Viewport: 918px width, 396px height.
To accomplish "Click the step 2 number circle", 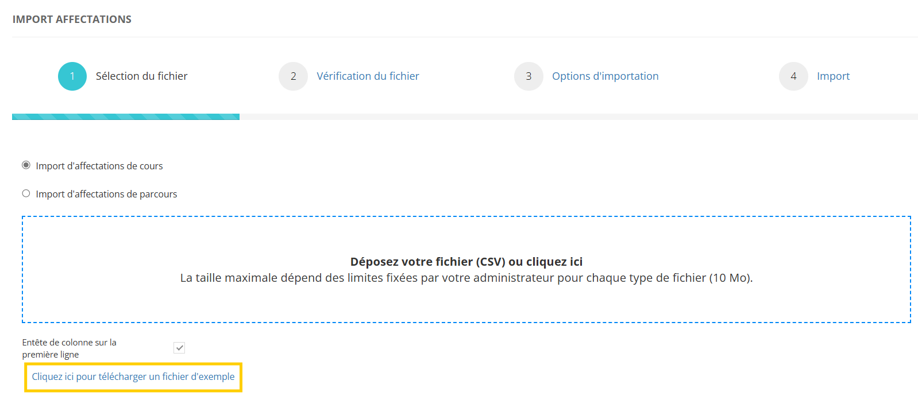I will 293,76.
